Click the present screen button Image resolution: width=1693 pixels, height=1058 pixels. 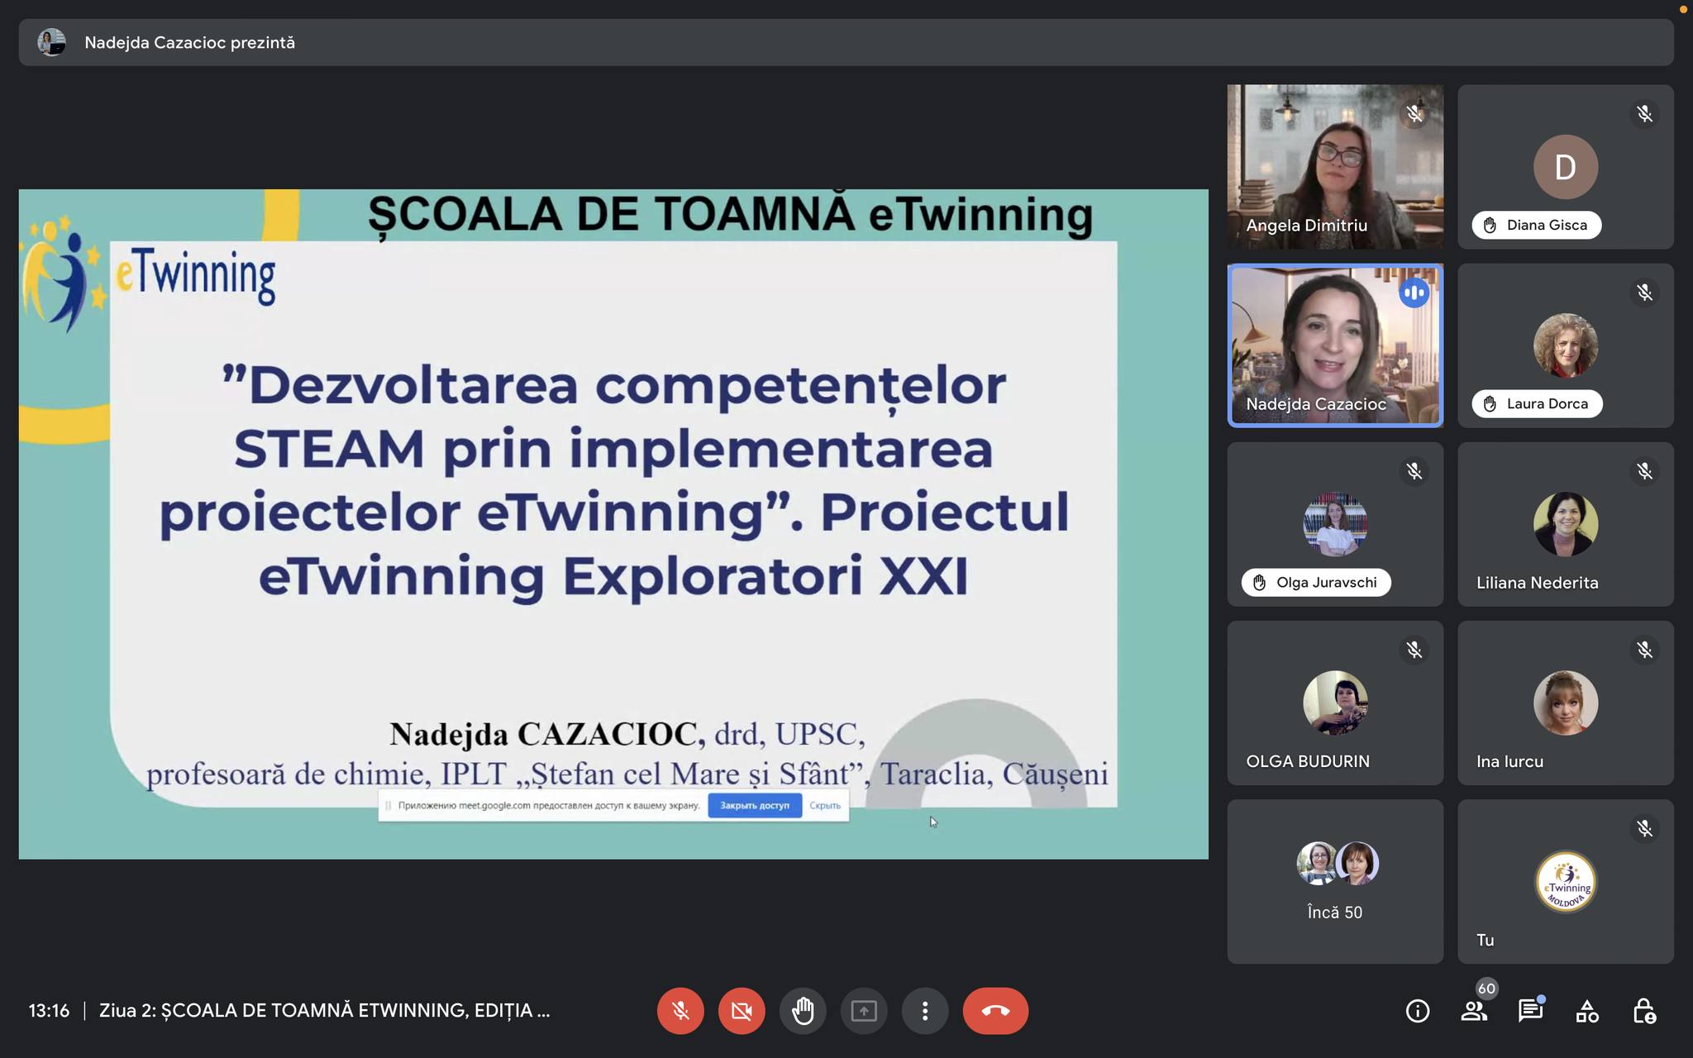click(864, 1011)
